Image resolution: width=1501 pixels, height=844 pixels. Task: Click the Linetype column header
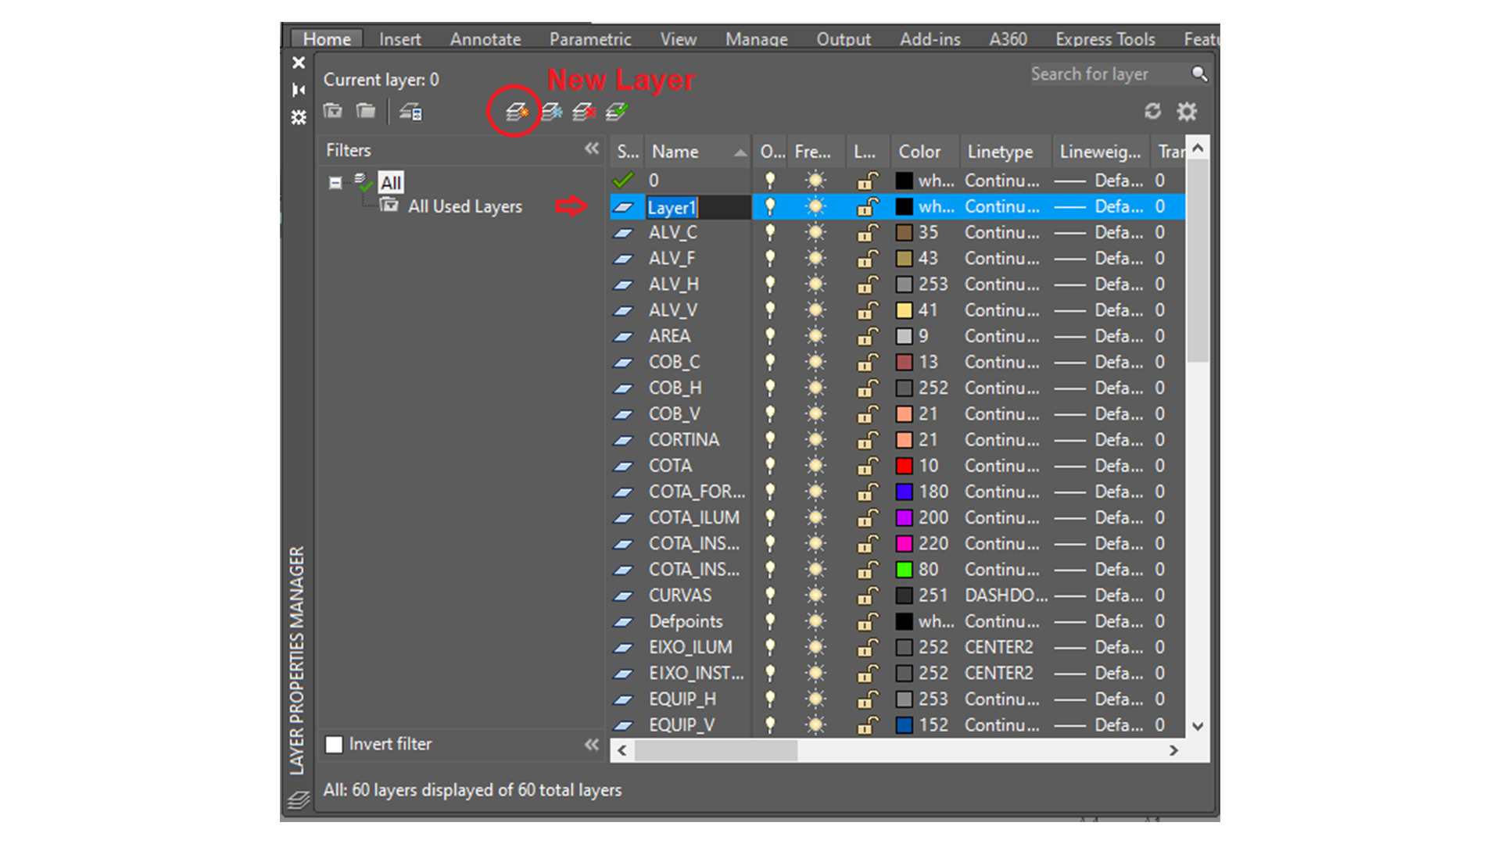click(1005, 152)
